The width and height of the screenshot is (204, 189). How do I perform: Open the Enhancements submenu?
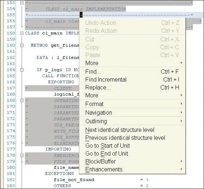point(132,169)
